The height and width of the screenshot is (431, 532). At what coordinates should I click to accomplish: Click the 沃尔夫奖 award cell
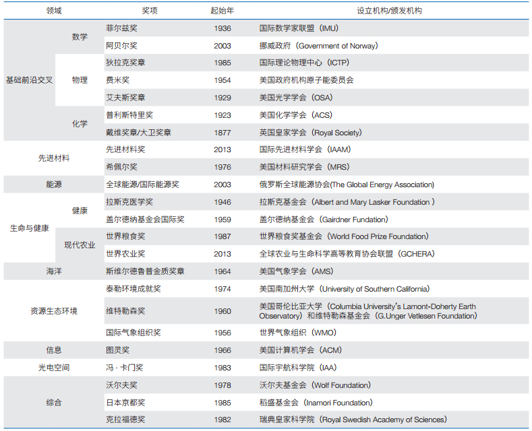[121, 385]
